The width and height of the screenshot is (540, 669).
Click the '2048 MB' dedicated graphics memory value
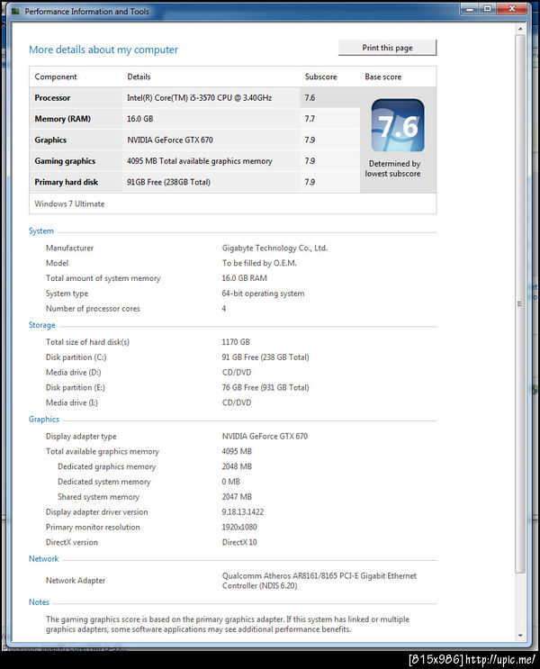pyautogui.click(x=237, y=466)
